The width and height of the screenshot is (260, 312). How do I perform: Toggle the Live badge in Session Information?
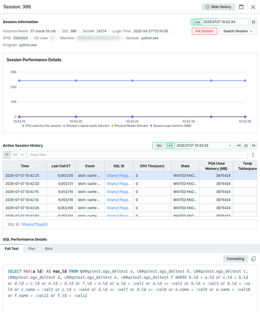197,22
